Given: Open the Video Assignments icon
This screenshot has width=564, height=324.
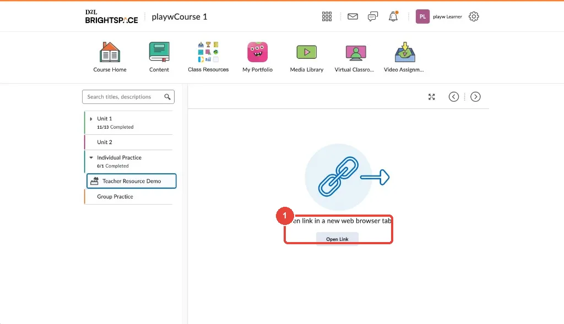Looking at the screenshot, I should click(x=405, y=52).
